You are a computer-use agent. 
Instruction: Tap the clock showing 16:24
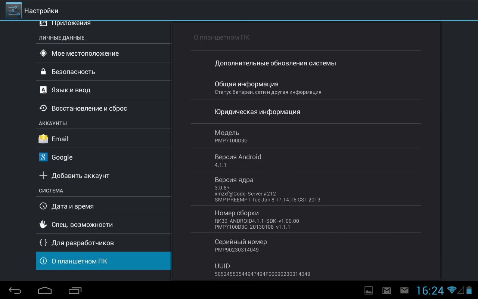(x=430, y=290)
